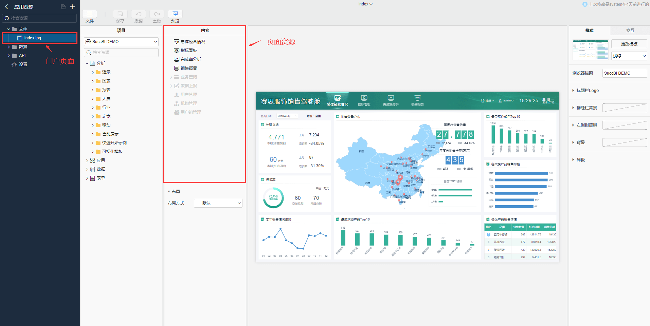
Task: Click the Save (保存) toolbar icon
Action: click(120, 14)
